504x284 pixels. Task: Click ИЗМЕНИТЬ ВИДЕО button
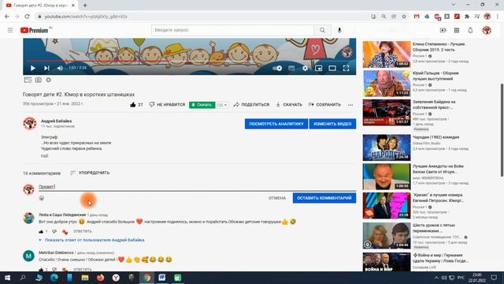(x=332, y=124)
